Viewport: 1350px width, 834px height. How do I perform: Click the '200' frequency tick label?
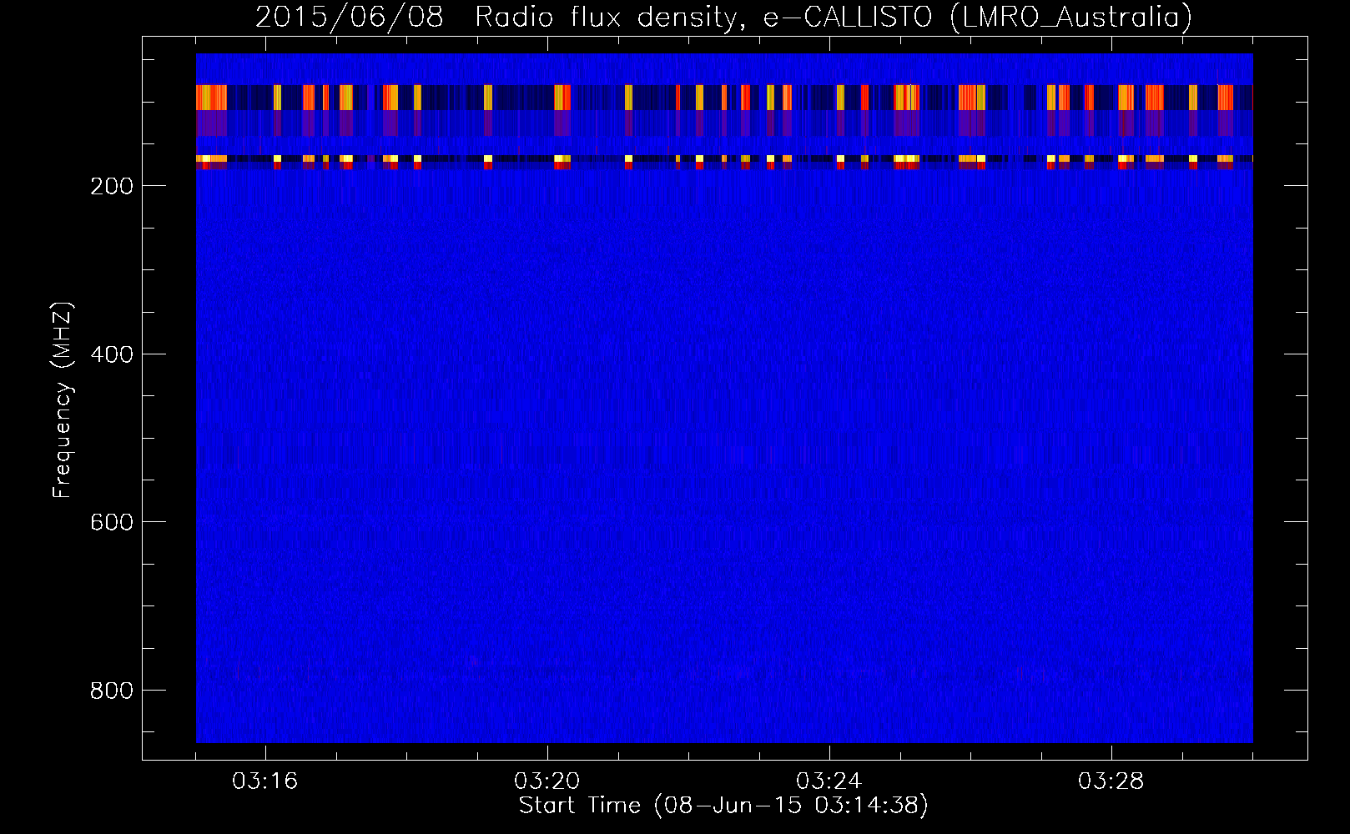click(x=111, y=186)
